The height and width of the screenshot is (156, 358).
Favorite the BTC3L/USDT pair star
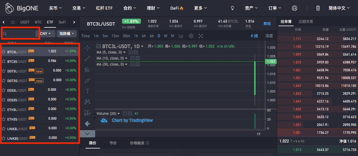4,51
